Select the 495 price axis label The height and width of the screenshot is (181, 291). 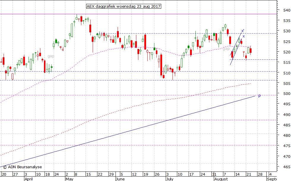click(x=287, y=104)
